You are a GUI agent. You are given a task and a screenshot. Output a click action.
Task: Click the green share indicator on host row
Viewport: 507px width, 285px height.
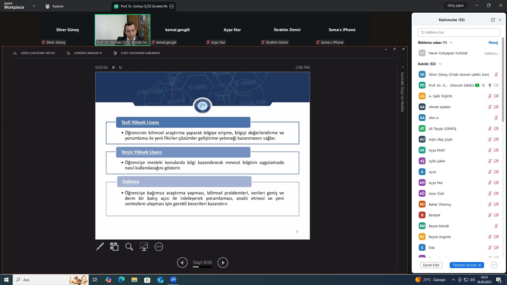[477, 85]
